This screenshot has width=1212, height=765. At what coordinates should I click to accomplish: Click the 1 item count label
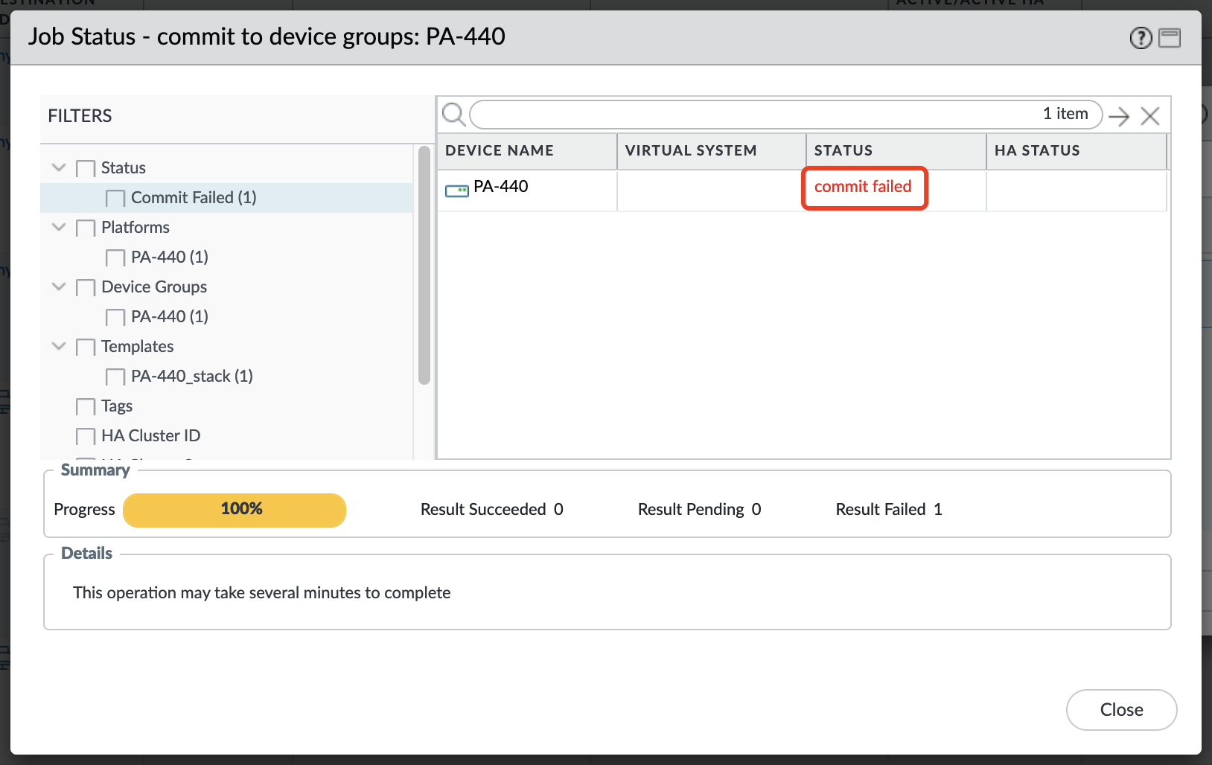tap(1065, 114)
